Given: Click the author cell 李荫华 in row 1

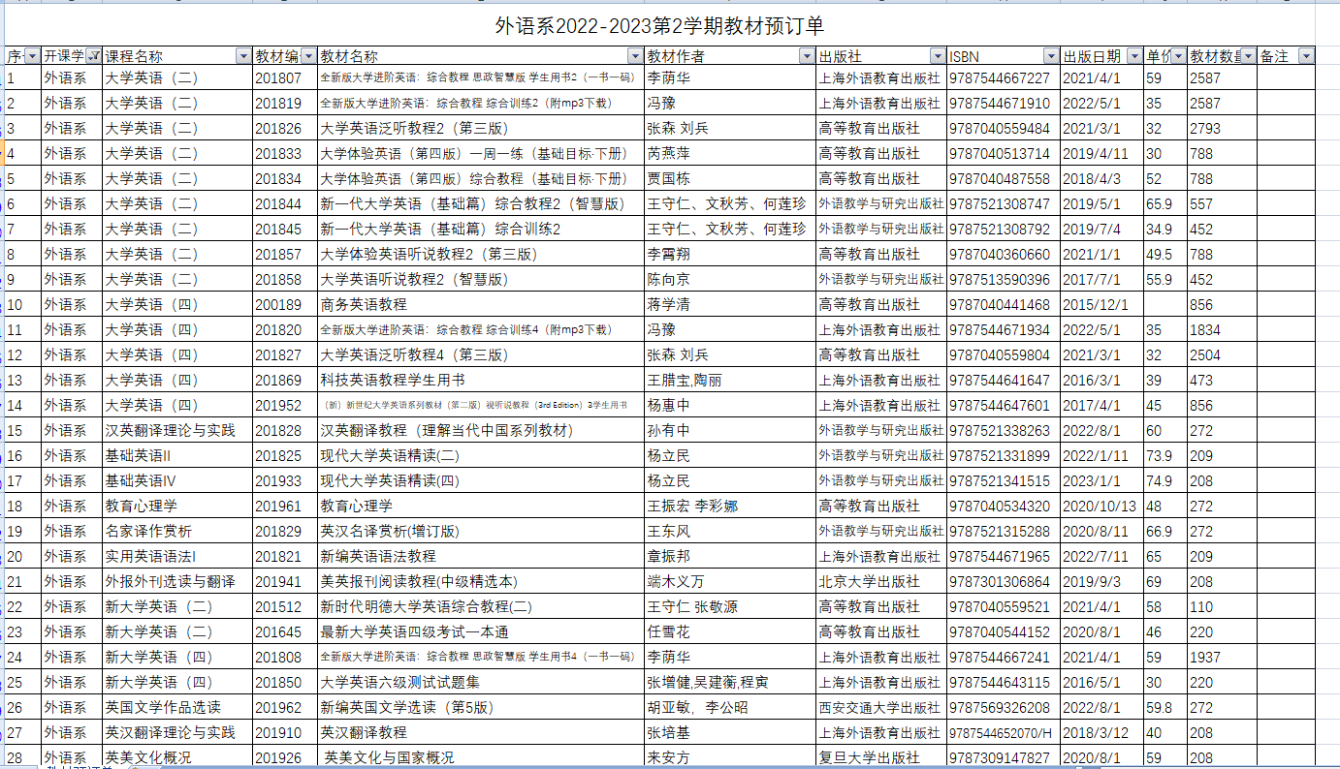Looking at the screenshot, I should coord(730,77).
